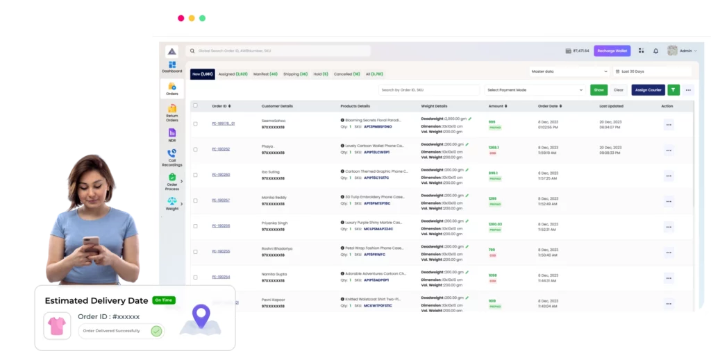The height and width of the screenshot is (351, 711).
Task: Open action menu for Priyanka Singh's order
Action: coord(669,227)
